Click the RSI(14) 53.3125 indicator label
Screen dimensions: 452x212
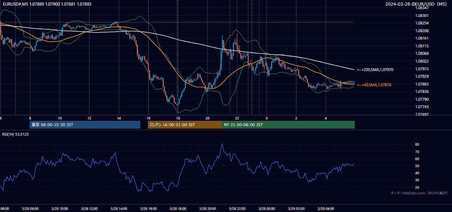tap(16, 134)
